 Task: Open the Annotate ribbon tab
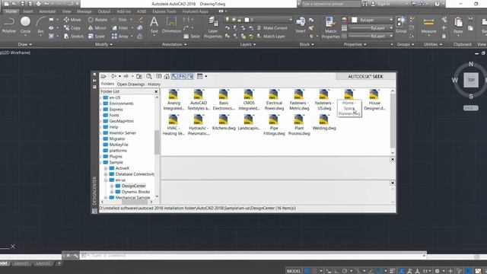click(x=47, y=11)
